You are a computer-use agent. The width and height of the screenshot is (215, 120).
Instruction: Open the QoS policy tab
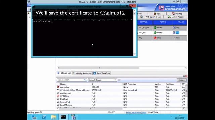[157, 14]
